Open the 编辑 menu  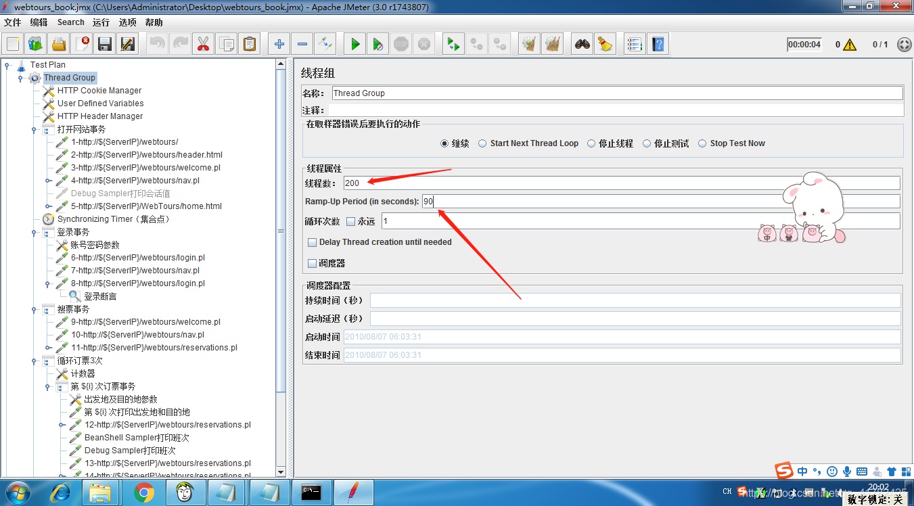point(39,22)
